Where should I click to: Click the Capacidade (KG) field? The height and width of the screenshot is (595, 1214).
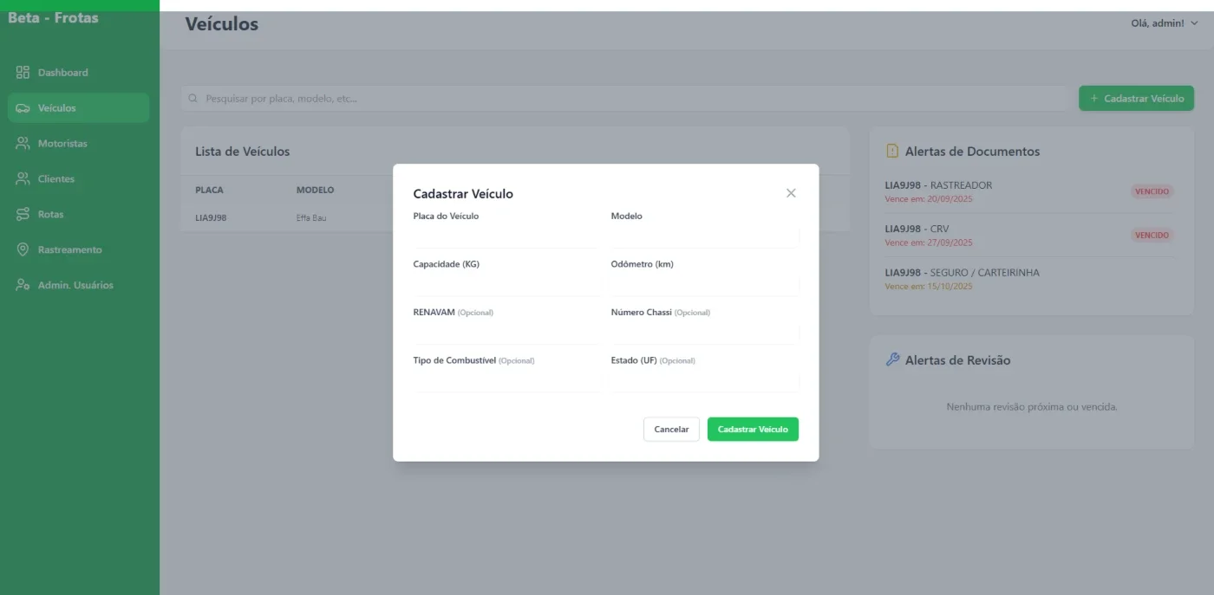click(x=506, y=285)
